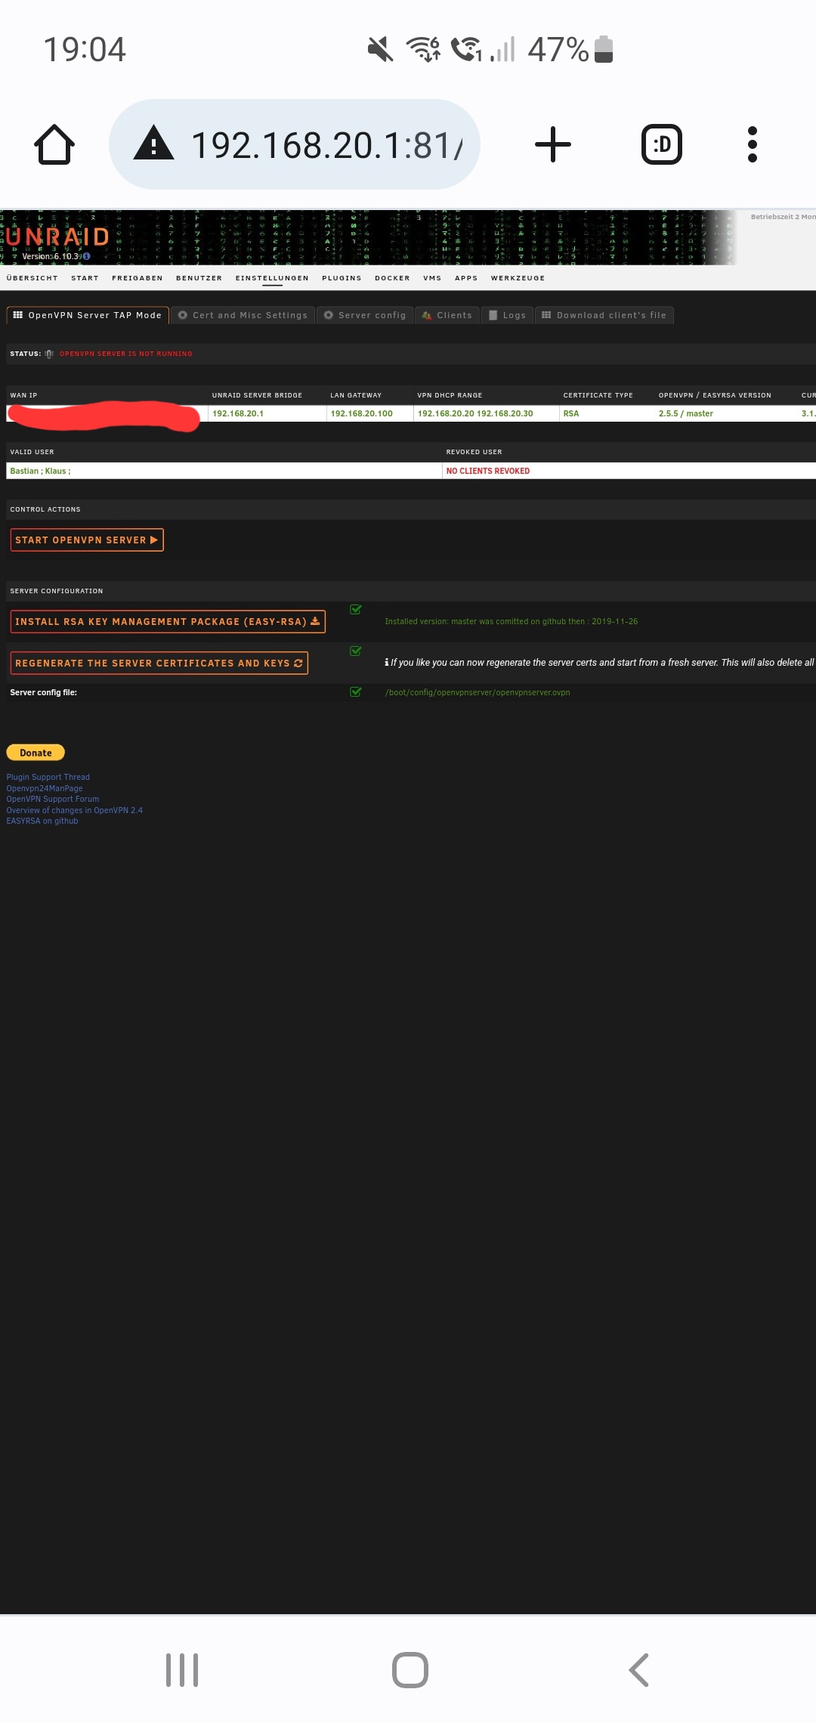Image resolution: width=816 pixels, height=1723 pixels.
Task: Open the DOCKER menu
Action: coord(392,278)
